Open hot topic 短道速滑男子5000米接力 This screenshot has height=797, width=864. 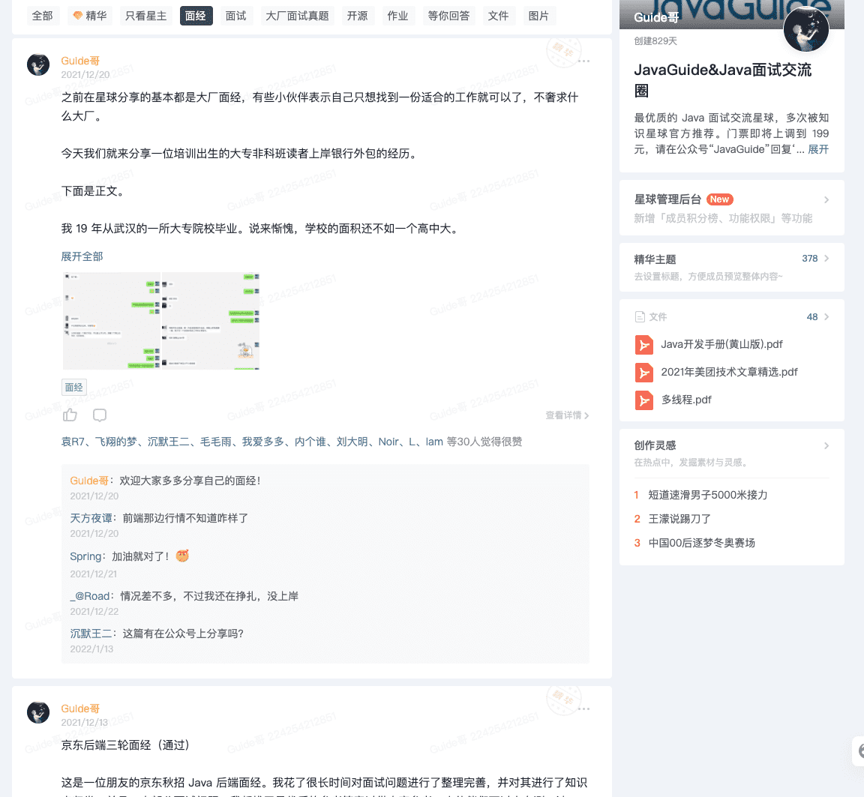coord(708,495)
